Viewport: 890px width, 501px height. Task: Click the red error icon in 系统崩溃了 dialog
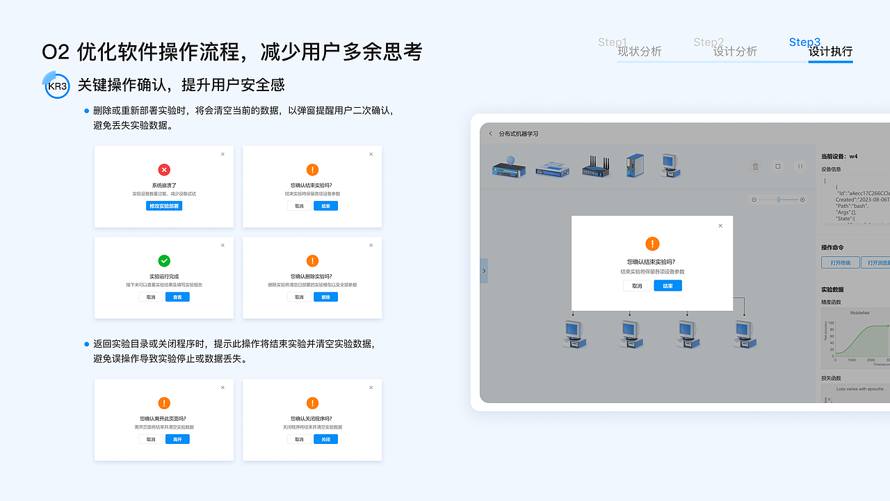[164, 169]
